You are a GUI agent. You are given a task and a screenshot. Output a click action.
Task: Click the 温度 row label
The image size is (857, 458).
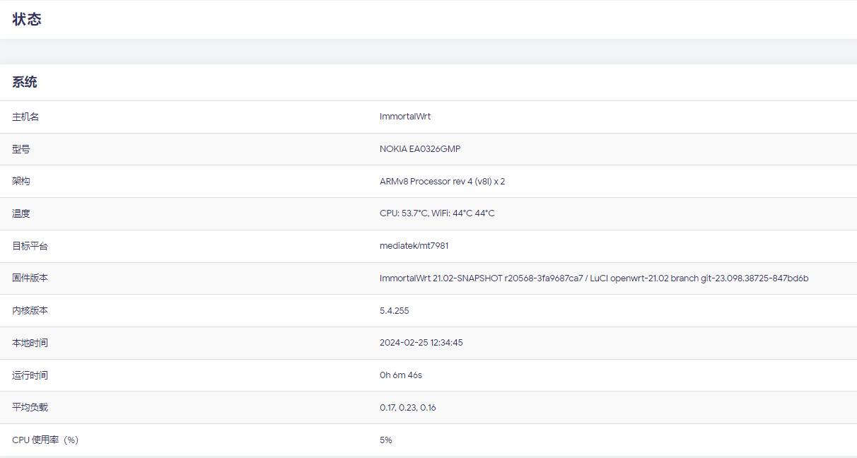coord(21,213)
